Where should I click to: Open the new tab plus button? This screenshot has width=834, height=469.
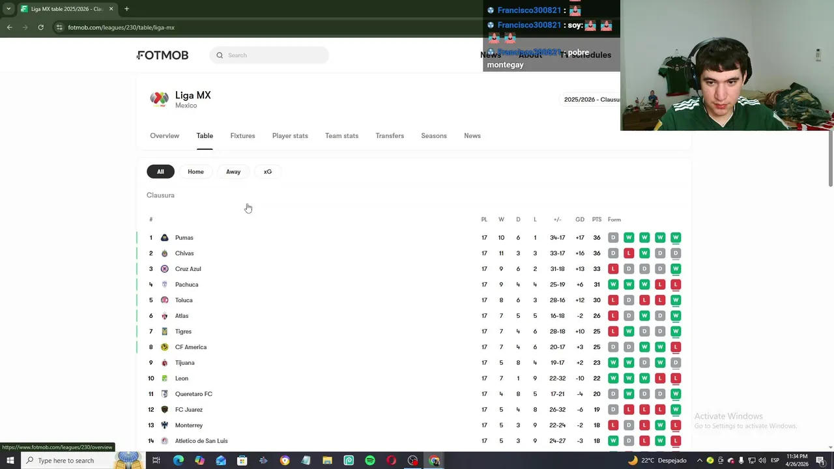click(126, 9)
